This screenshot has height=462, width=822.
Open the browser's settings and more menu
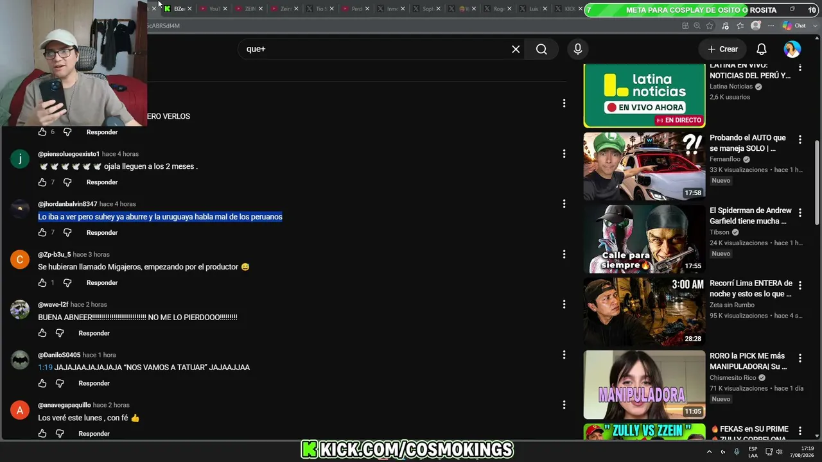771,26
